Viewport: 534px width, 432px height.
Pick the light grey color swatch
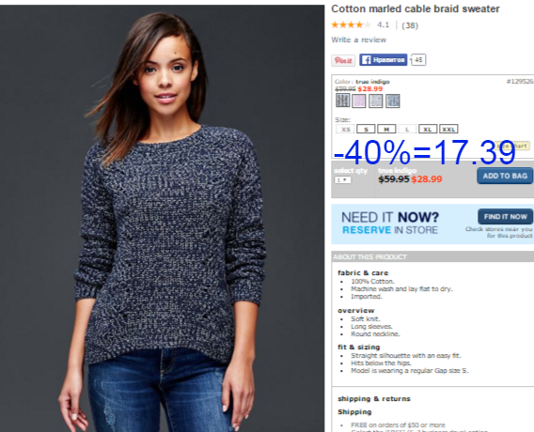(x=376, y=101)
